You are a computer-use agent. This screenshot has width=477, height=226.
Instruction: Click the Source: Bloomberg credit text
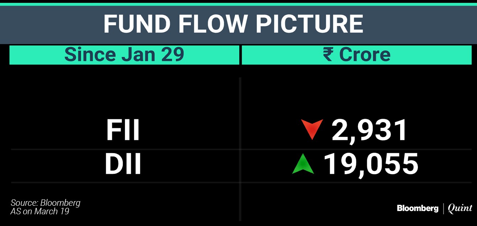pos(46,203)
